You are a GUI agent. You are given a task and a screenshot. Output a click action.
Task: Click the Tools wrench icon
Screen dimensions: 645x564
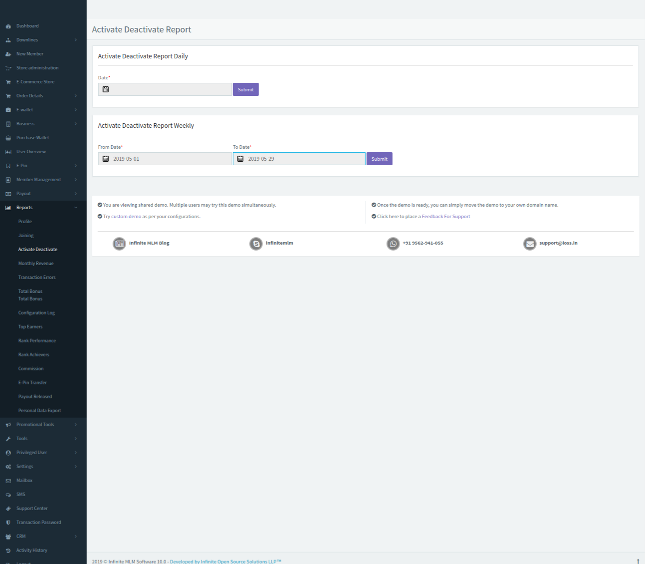click(8, 439)
